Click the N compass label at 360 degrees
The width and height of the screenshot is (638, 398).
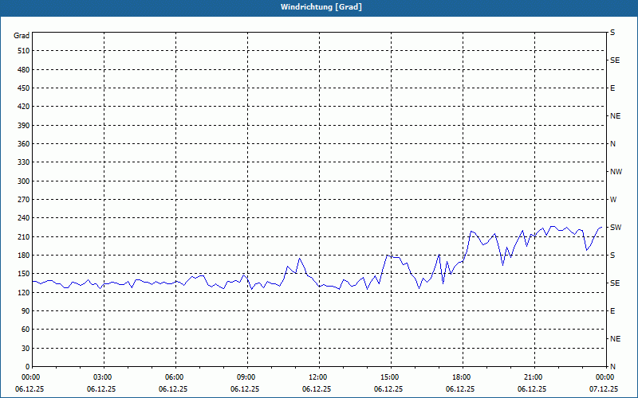tap(612, 144)
